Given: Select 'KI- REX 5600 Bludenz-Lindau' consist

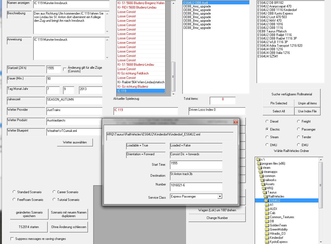Looking at the screenshot, I should point(141,7).
